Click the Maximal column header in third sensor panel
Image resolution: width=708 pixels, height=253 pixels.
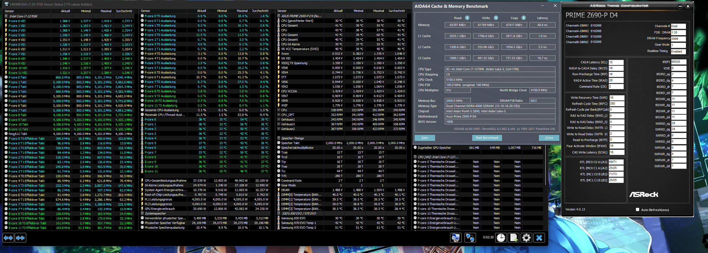[x=376, y=11]
